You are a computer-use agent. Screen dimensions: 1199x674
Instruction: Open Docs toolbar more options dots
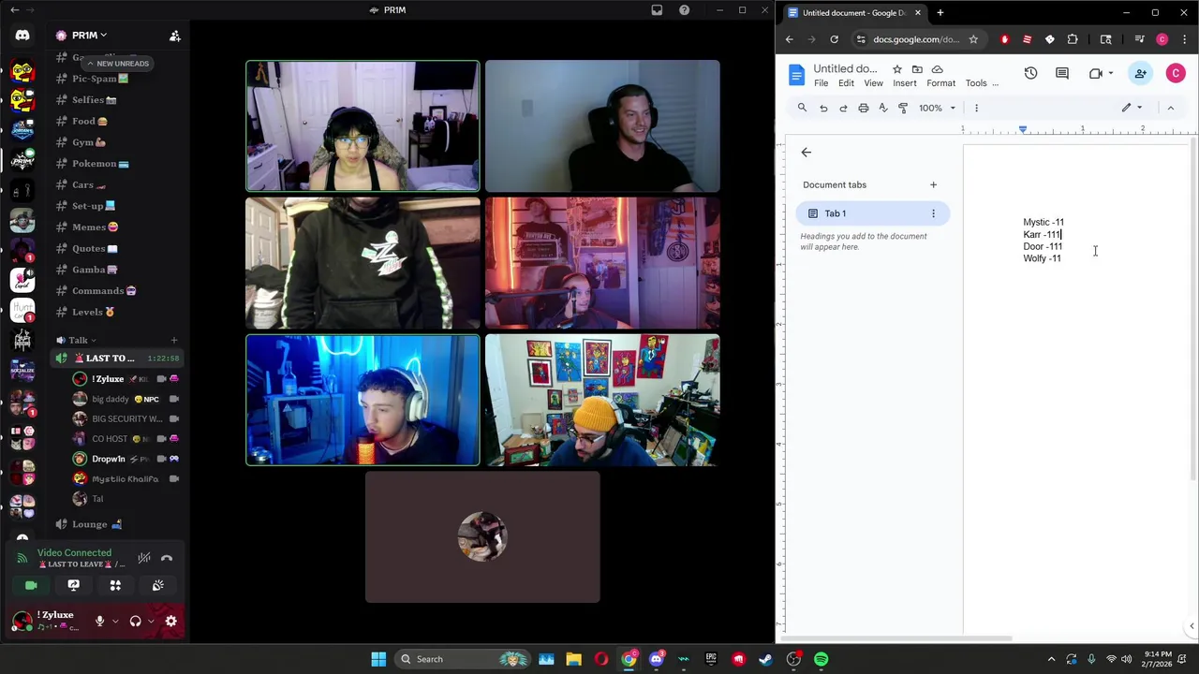click(x=976, y=108)
